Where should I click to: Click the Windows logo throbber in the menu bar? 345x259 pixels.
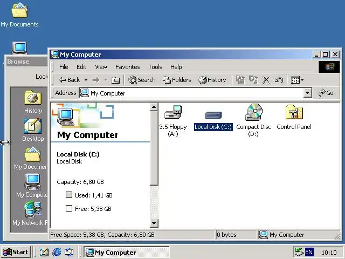coord(329,67)
